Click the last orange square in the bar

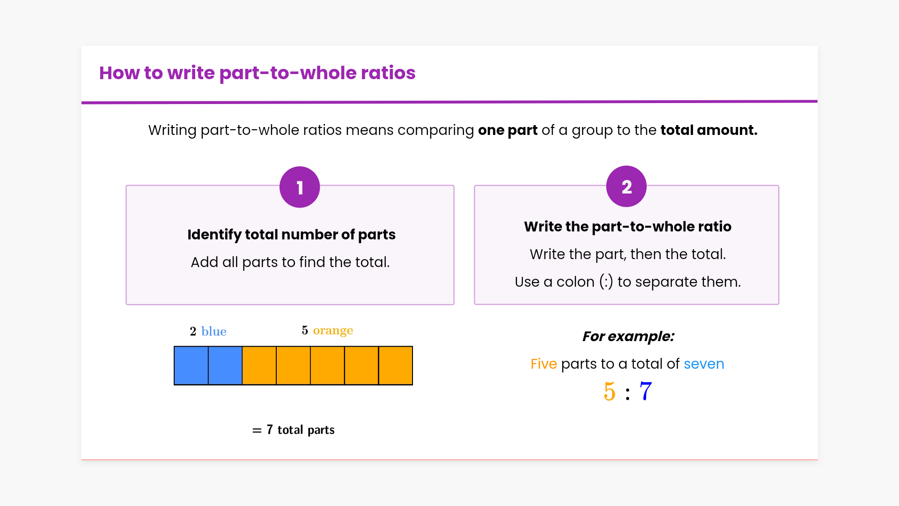396,366
